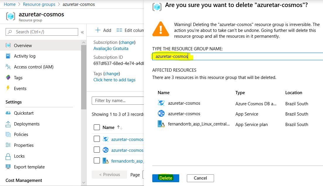
Task: Click the 'Click here to add tags' link
Action: pos(114,80)
